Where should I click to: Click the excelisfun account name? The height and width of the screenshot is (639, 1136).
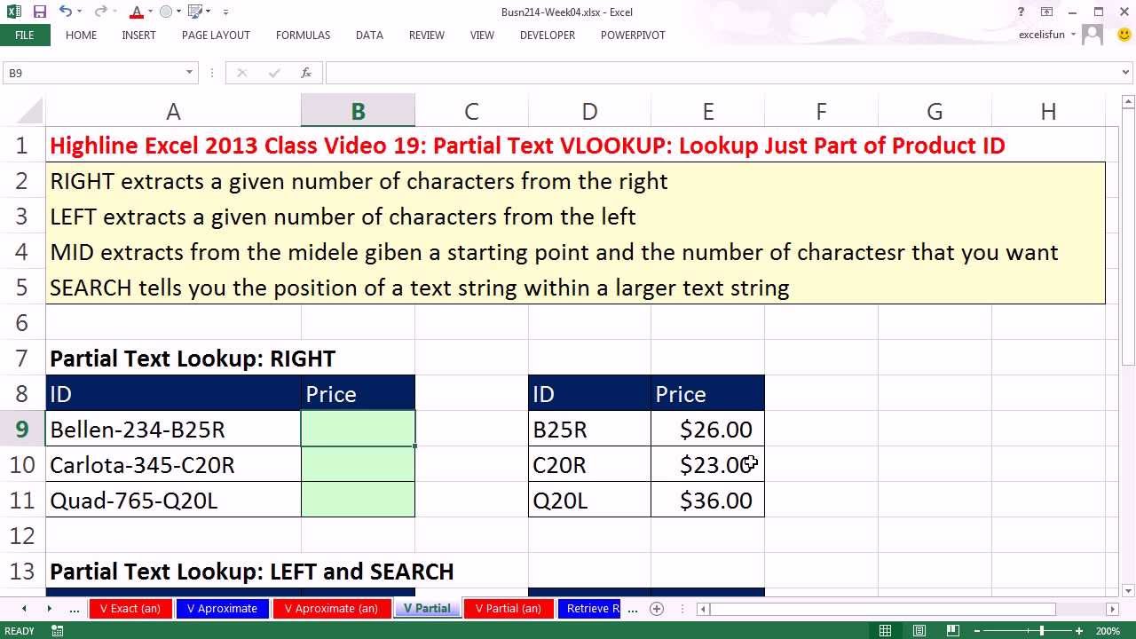(1041, 35)
